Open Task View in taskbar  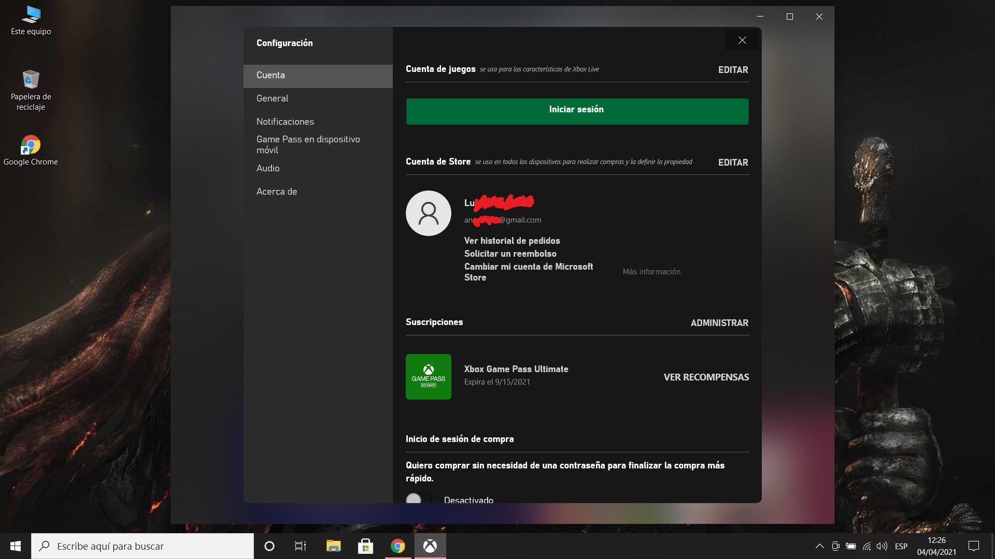(x=301, y=546)
